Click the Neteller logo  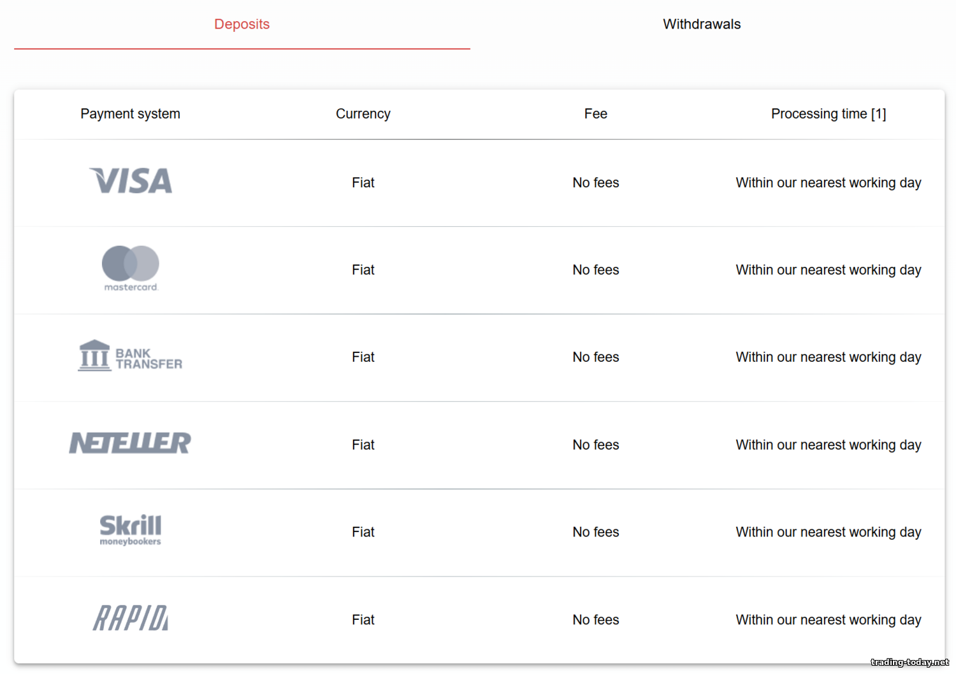(130, 443)
